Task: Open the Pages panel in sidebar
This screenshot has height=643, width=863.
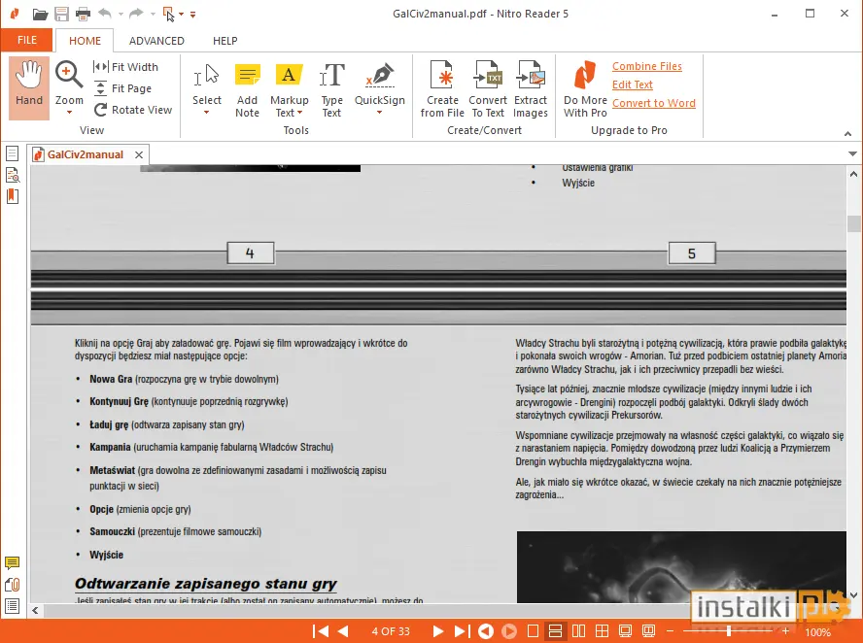Action: [12, 153]
